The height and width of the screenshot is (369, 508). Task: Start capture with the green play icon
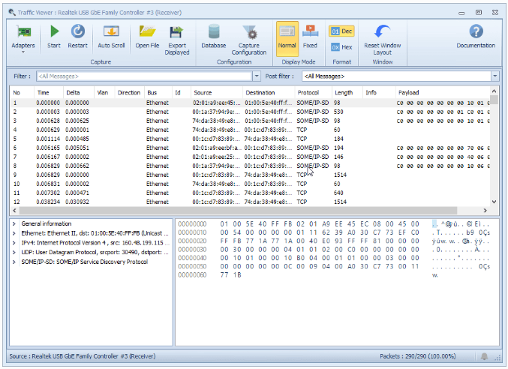point(54,31)
